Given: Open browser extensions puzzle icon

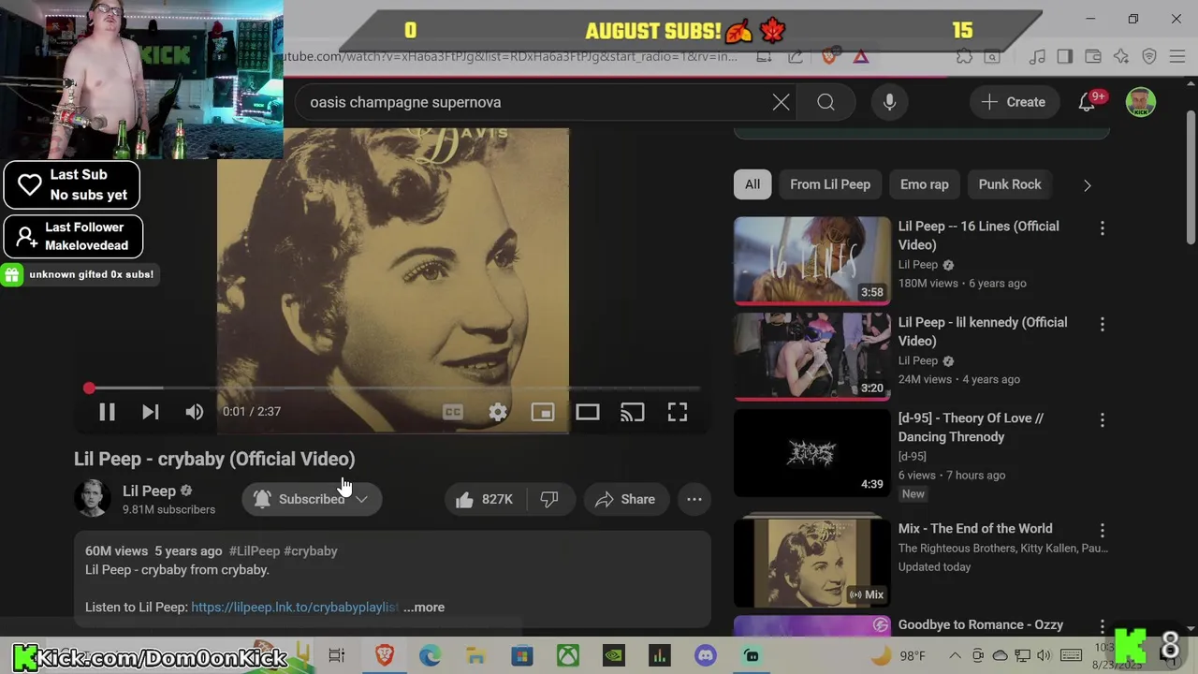Looking at the screenshot, I should click(964, 57).
